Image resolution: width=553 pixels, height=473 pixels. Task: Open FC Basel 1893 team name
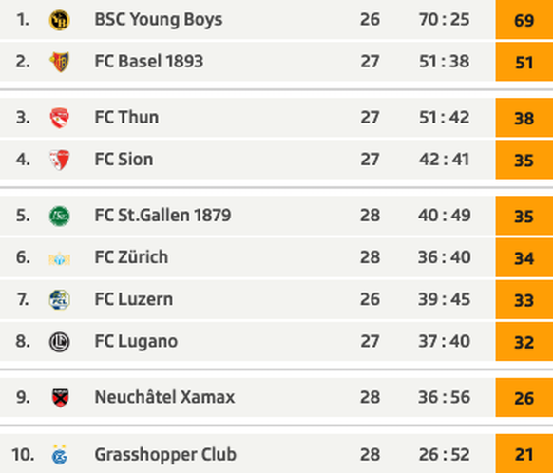(149, 62)
